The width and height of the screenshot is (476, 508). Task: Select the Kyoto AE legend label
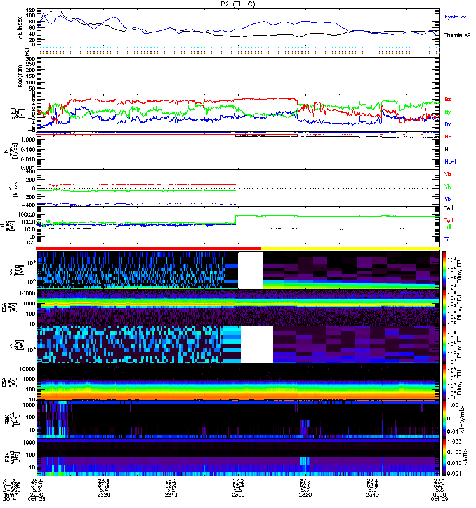pos(456,17)
